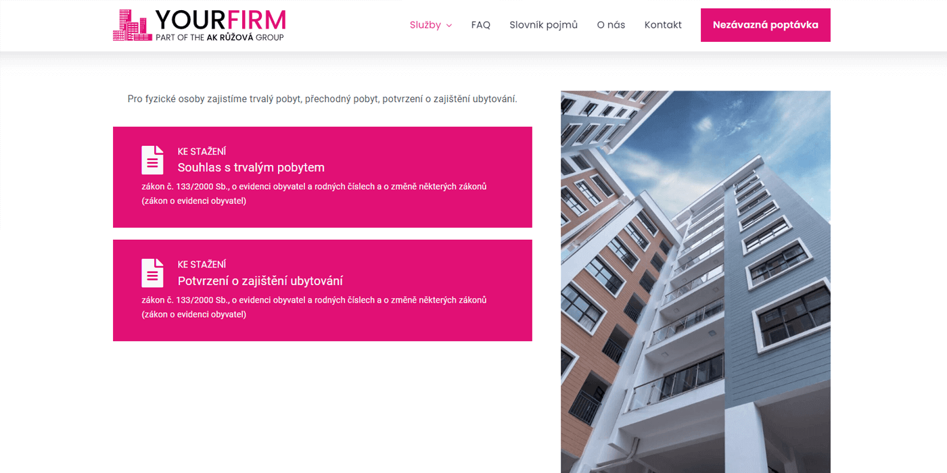This screenshot has width=947, height=473.
Task: Click the law description under Souhlas s trvalým pobytem
Action: pos(315,193)
